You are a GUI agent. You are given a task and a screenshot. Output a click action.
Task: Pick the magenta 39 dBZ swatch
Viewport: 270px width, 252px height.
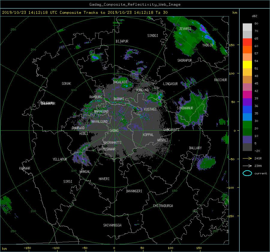pyautogui.click(x=247, y=94)
